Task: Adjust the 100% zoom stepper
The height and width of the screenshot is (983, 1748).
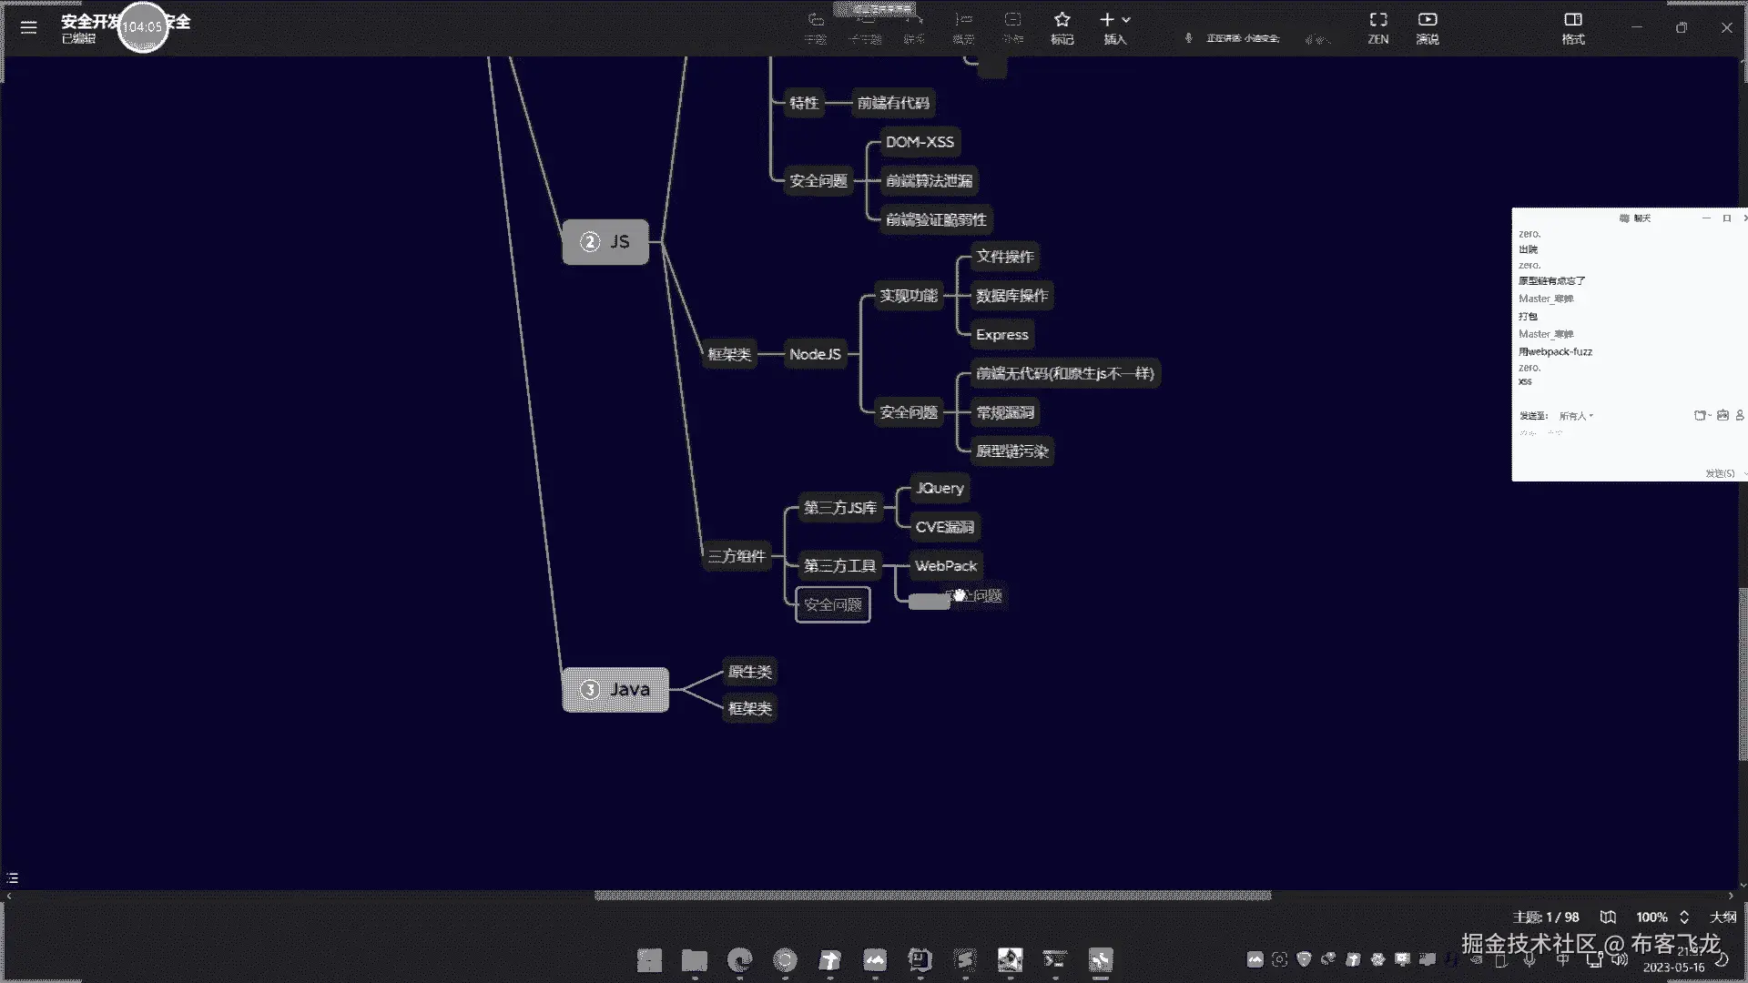Action: (x=1684, y=917)
